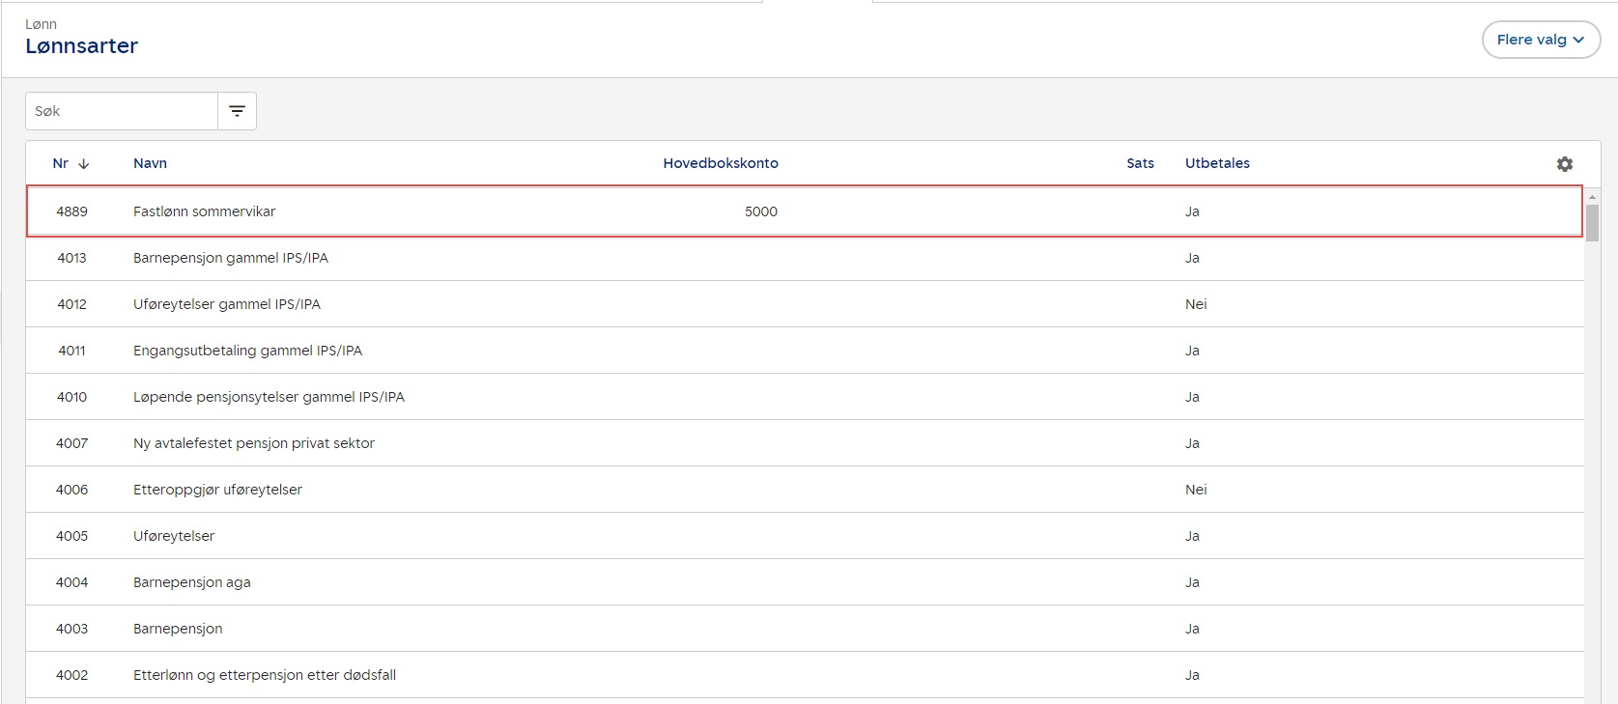Select Barnepensjon aga row
The width and height of the screenshot is (1618, 704).
[x=191, y=582]
